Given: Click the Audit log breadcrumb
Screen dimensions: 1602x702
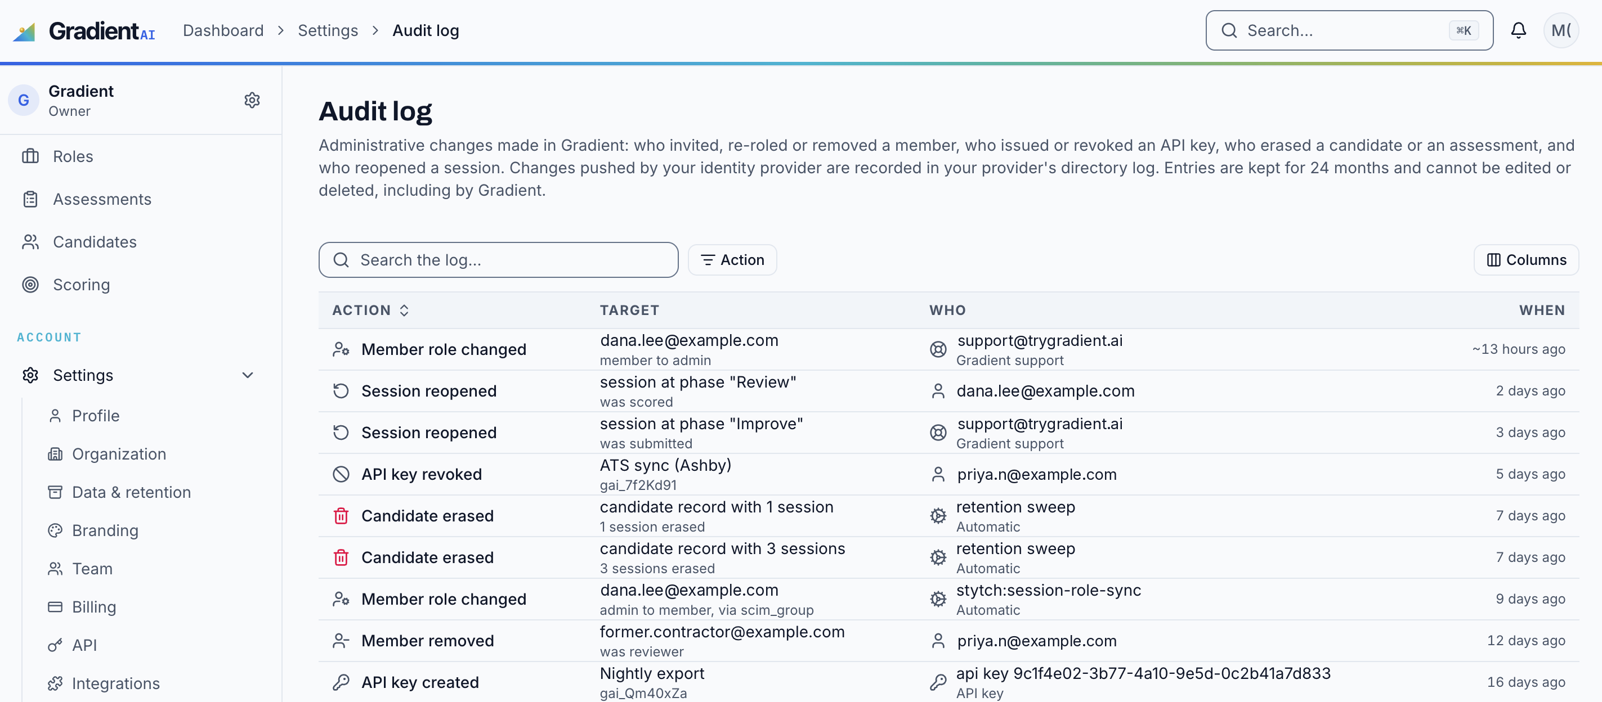Looking at the screenshot, I should pyautogui.click(x=426, y=30).
